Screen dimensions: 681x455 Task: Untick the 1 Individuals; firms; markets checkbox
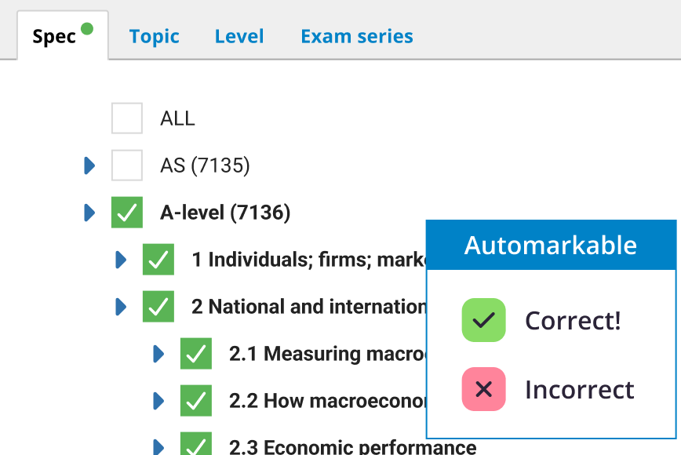[x=158, y=260]
